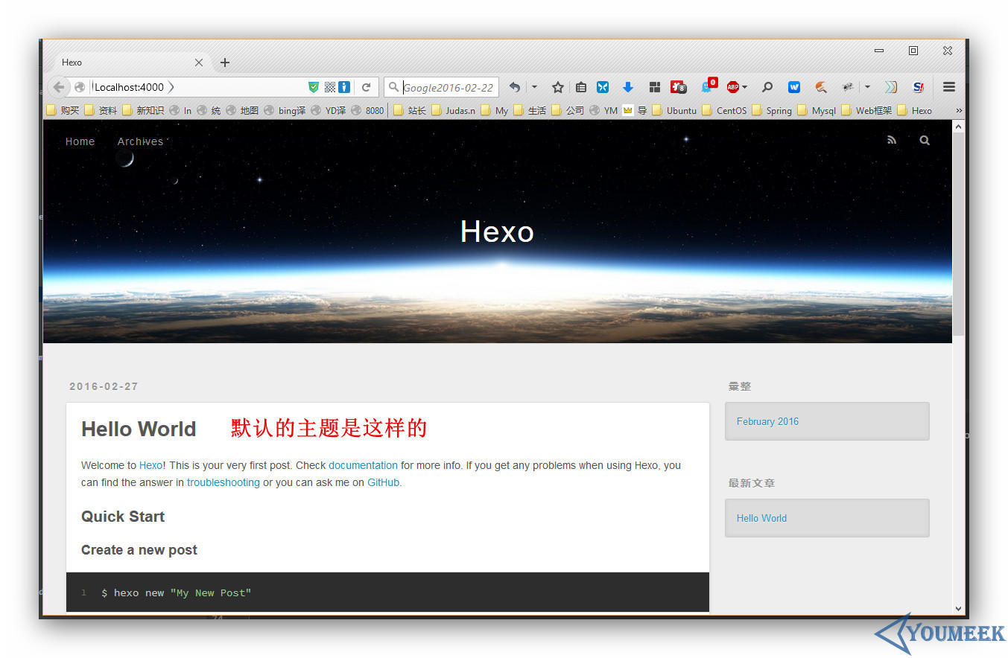Click the QR code icon in address bar
This screenshot has width=1008, height=658.
[x=329, y=87]
